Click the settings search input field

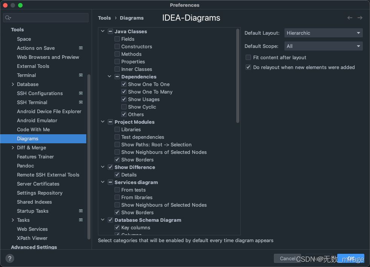(x=46, y=18)
